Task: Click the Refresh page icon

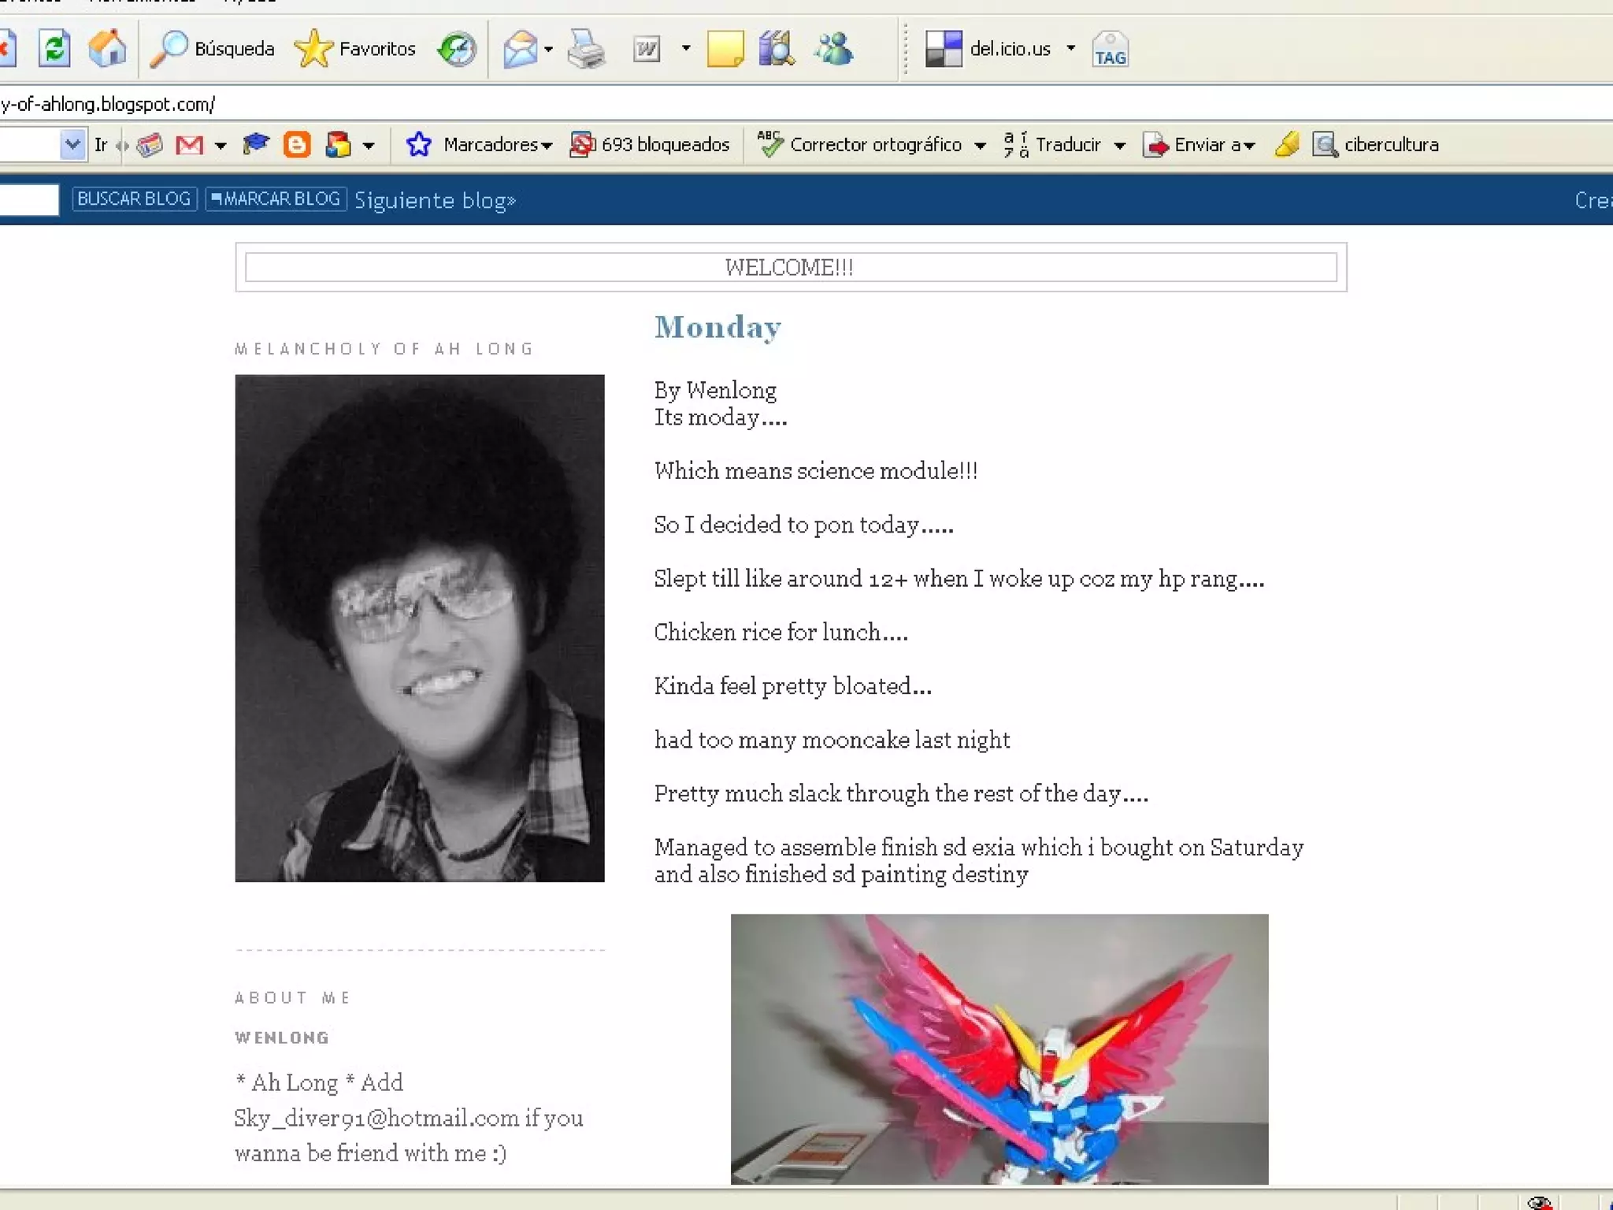Action: point(54,49)
